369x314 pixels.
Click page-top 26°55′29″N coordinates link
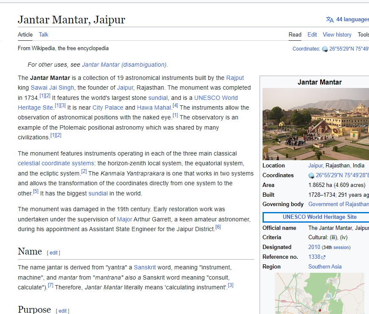coord(349,49)
